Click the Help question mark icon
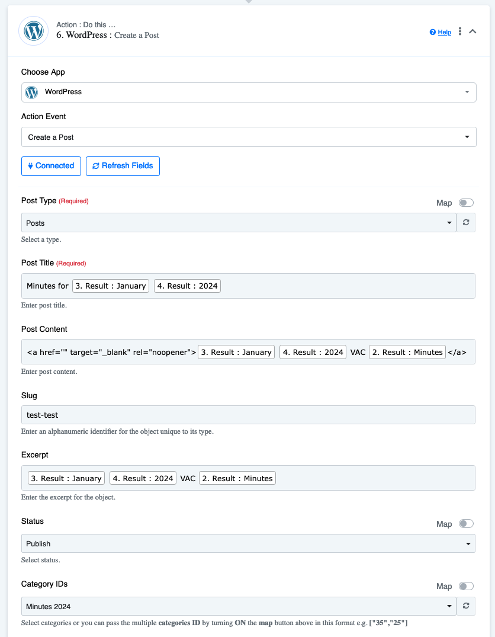495x637 pixels. click(432, 32)
